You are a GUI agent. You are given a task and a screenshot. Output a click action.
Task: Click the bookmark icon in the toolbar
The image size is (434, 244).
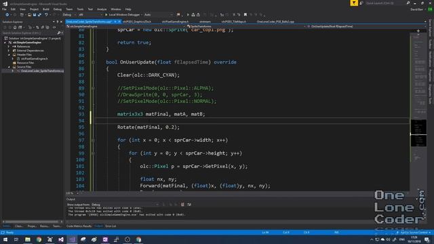pyautogui.click(x=245, y=15)
